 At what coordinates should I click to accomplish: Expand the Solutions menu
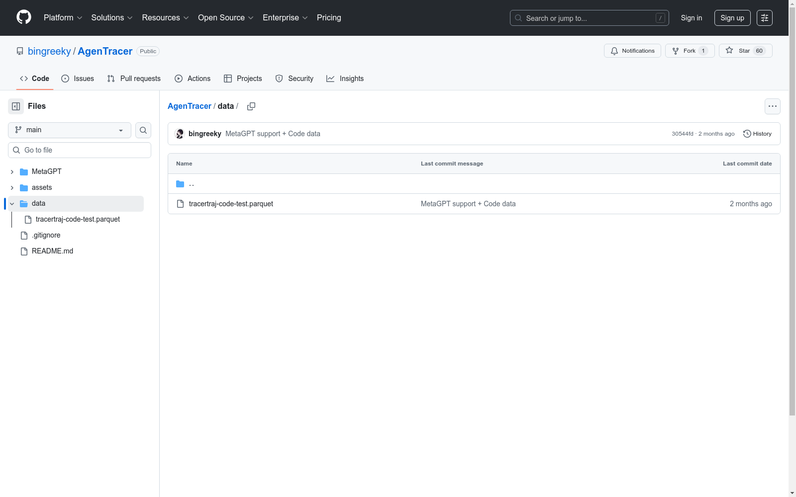pyautogui.click(x=112, y=18)
